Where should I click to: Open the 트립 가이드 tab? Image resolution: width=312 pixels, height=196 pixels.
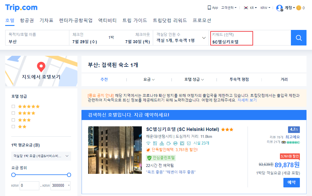point(135,20)
